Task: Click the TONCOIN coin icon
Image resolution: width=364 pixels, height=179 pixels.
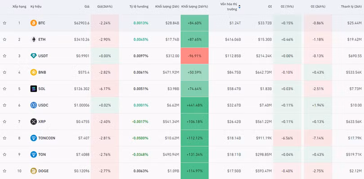Action: (x=34, y=138)
